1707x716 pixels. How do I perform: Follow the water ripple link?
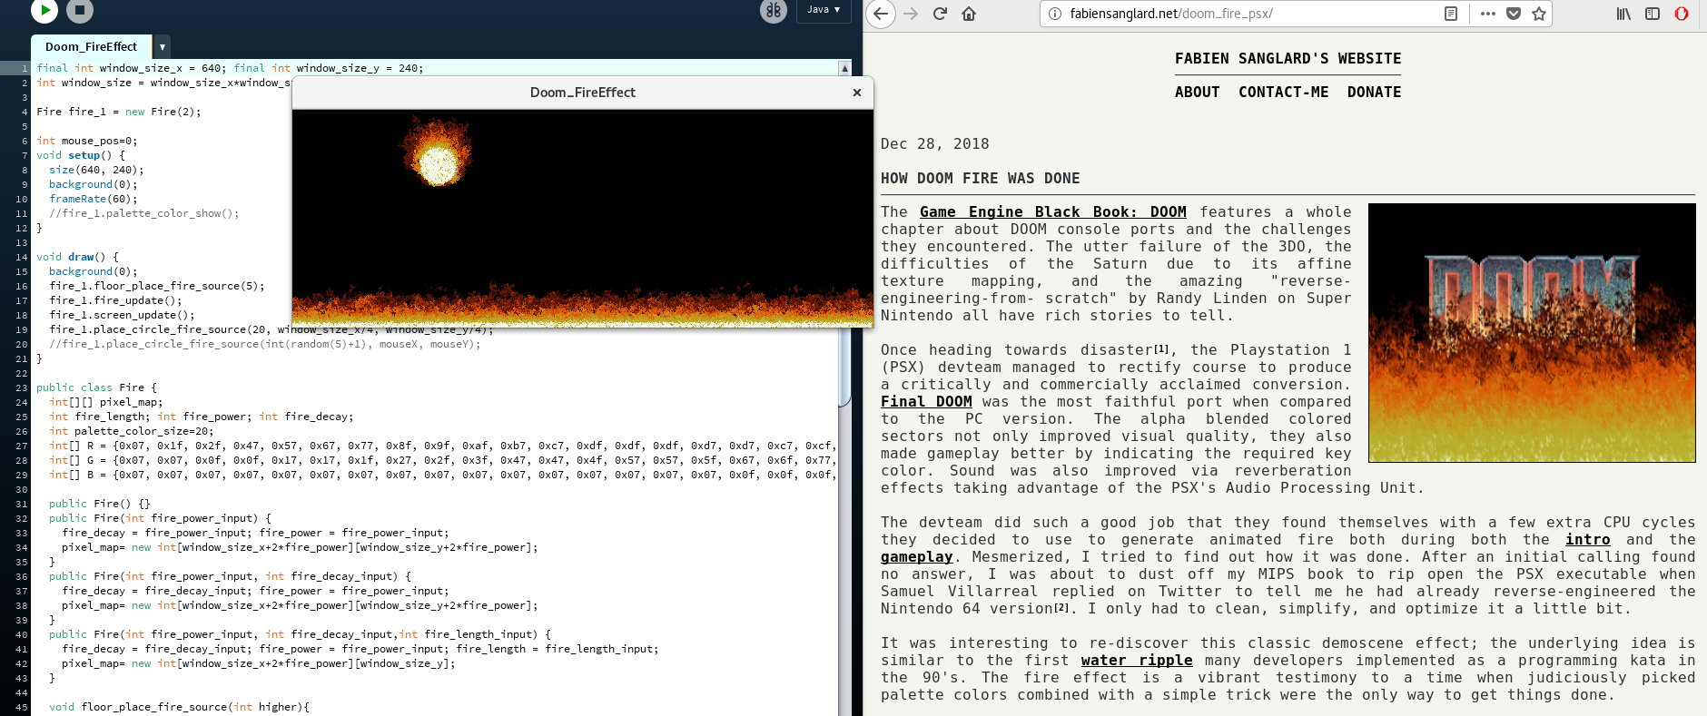1137,661
